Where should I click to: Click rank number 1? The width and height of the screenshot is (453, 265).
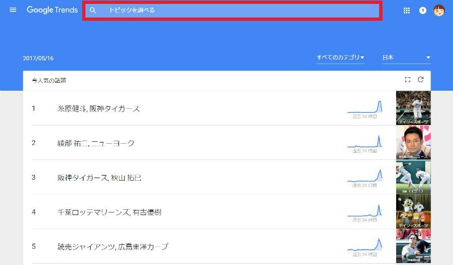[34, 108]
